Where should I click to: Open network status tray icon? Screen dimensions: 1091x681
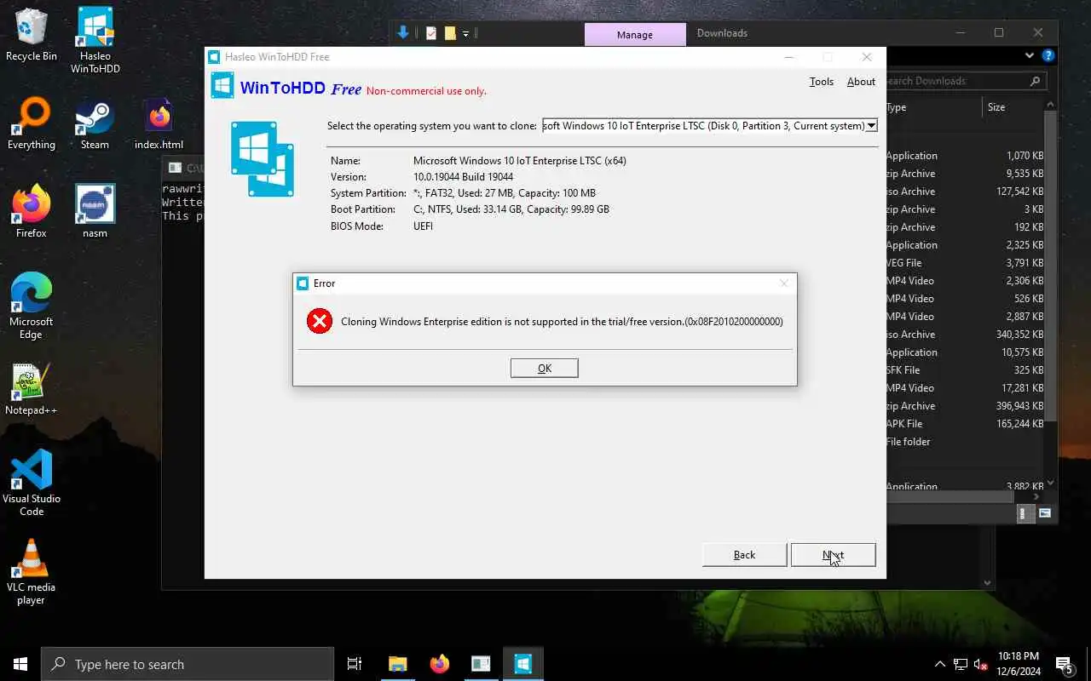[x=961, y=664]
